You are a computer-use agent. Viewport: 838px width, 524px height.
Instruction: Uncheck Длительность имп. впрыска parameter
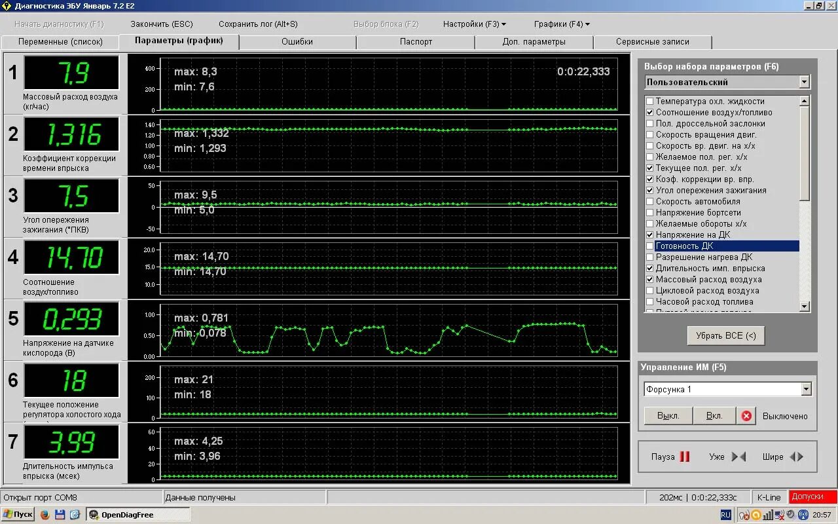649,269
